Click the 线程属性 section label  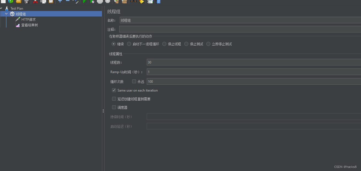point(116,54)
